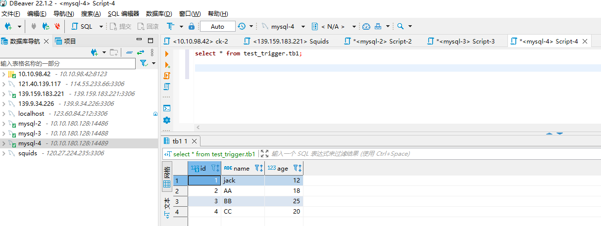Select the 121.40.139.117 connection in navigator

tap(79, 84)
